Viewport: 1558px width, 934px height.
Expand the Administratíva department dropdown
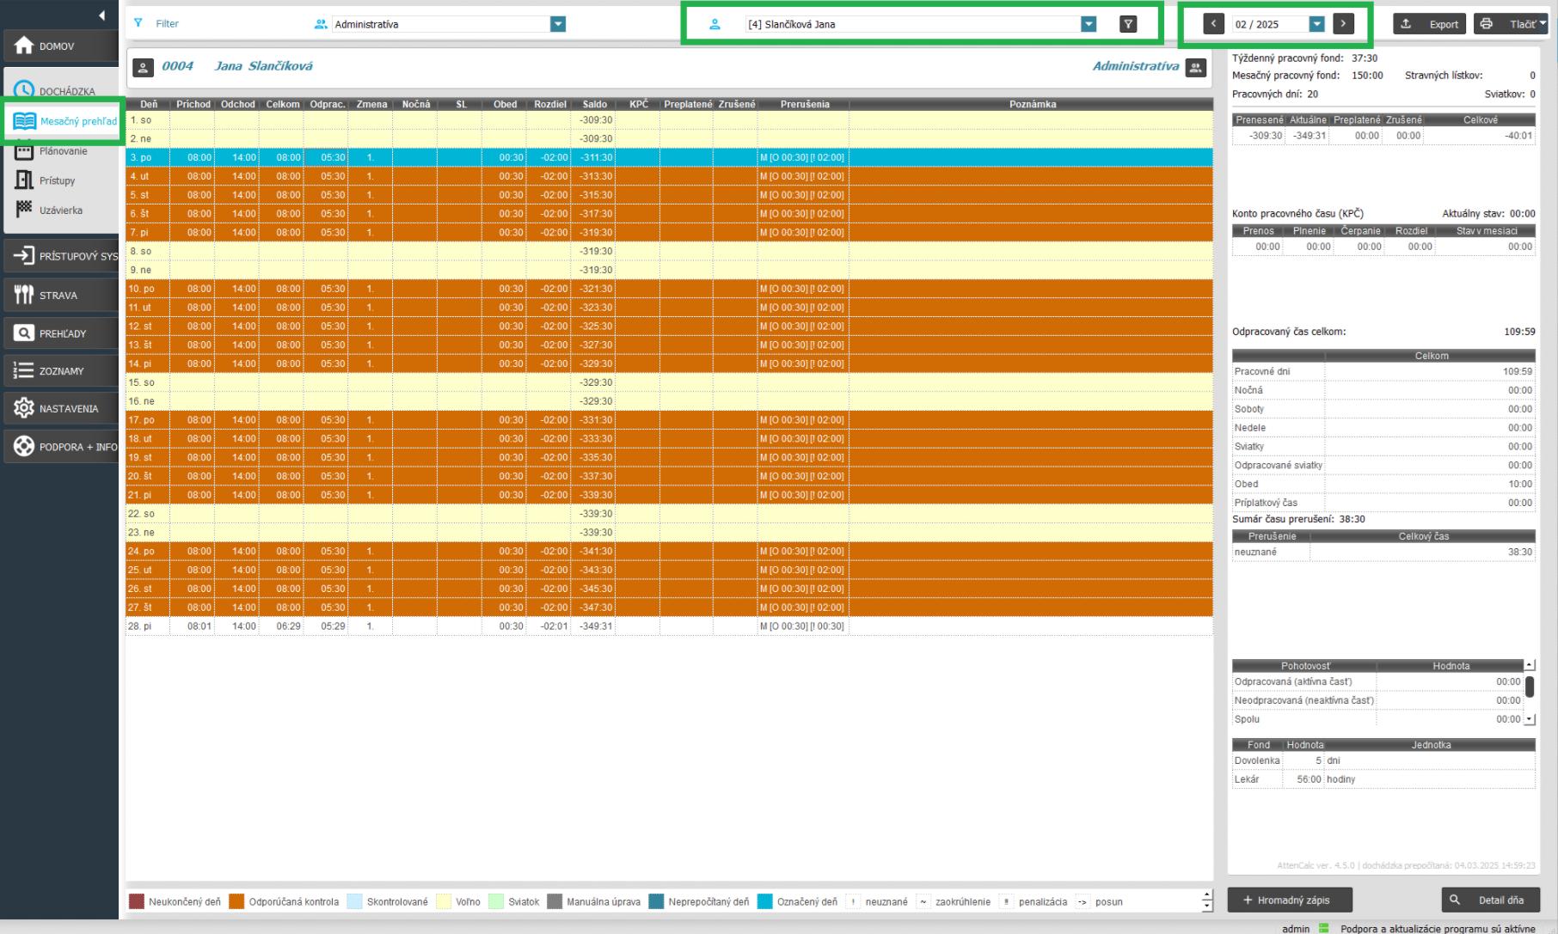[x=558, y=24]
